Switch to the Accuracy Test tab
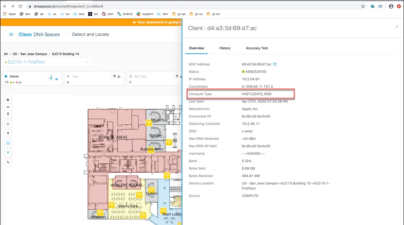This screenshot has width=404, height=225. 256,48
